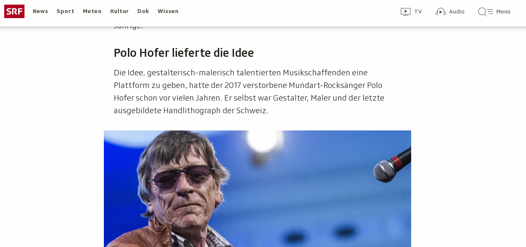
Task: Click the TV text label
Action: (x=418, y=12)
